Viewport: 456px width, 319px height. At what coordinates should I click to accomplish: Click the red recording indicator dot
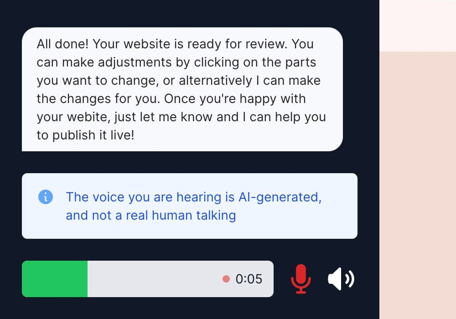226,279
